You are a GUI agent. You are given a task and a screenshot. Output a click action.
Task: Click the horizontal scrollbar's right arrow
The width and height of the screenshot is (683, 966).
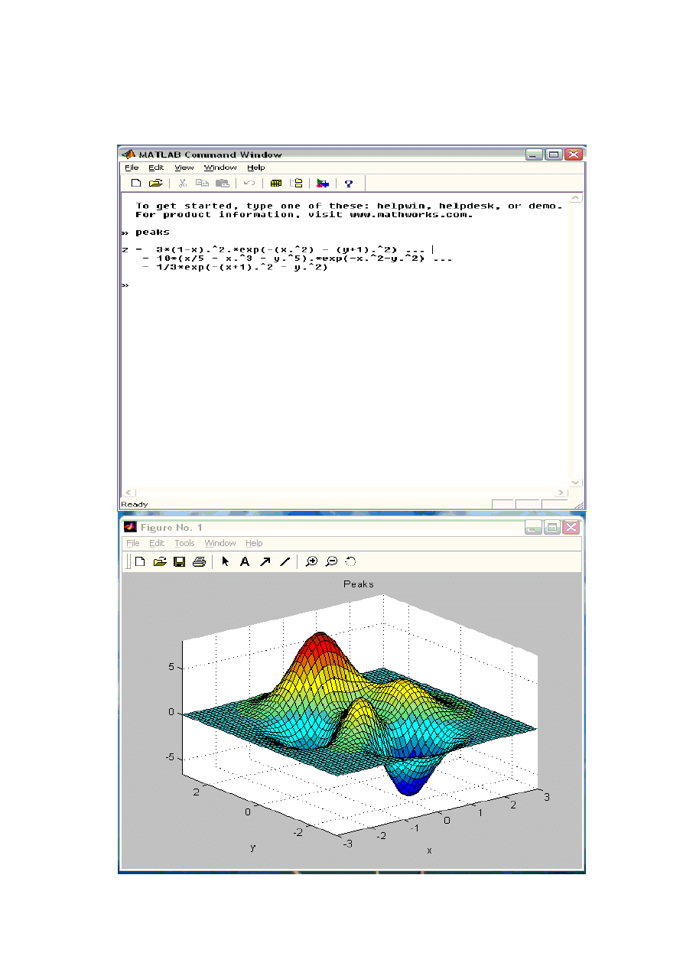(562, 493)
